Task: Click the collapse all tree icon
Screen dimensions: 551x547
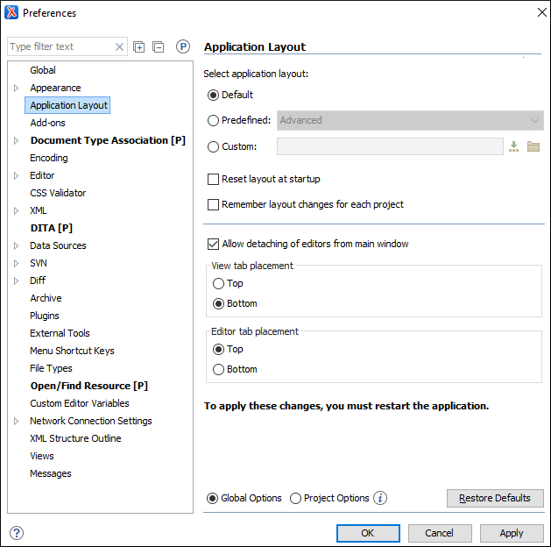Action: point(159,46)
